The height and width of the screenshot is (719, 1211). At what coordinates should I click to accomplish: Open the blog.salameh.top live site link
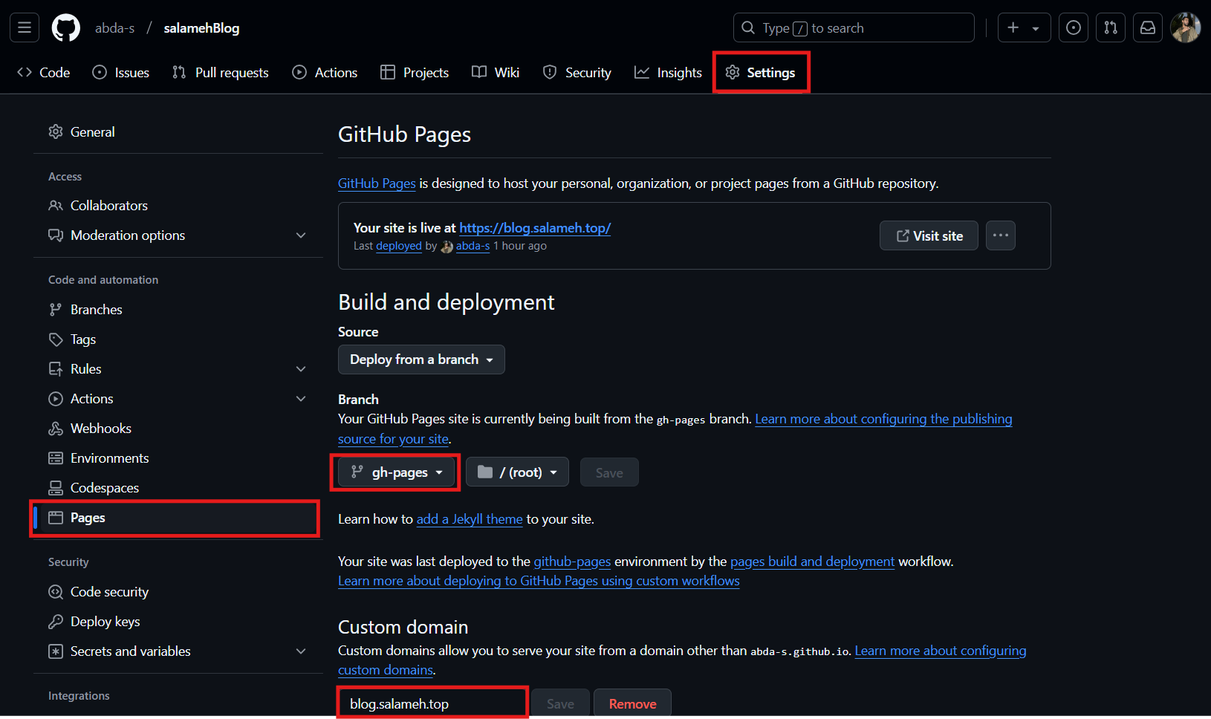click(535, 228)
